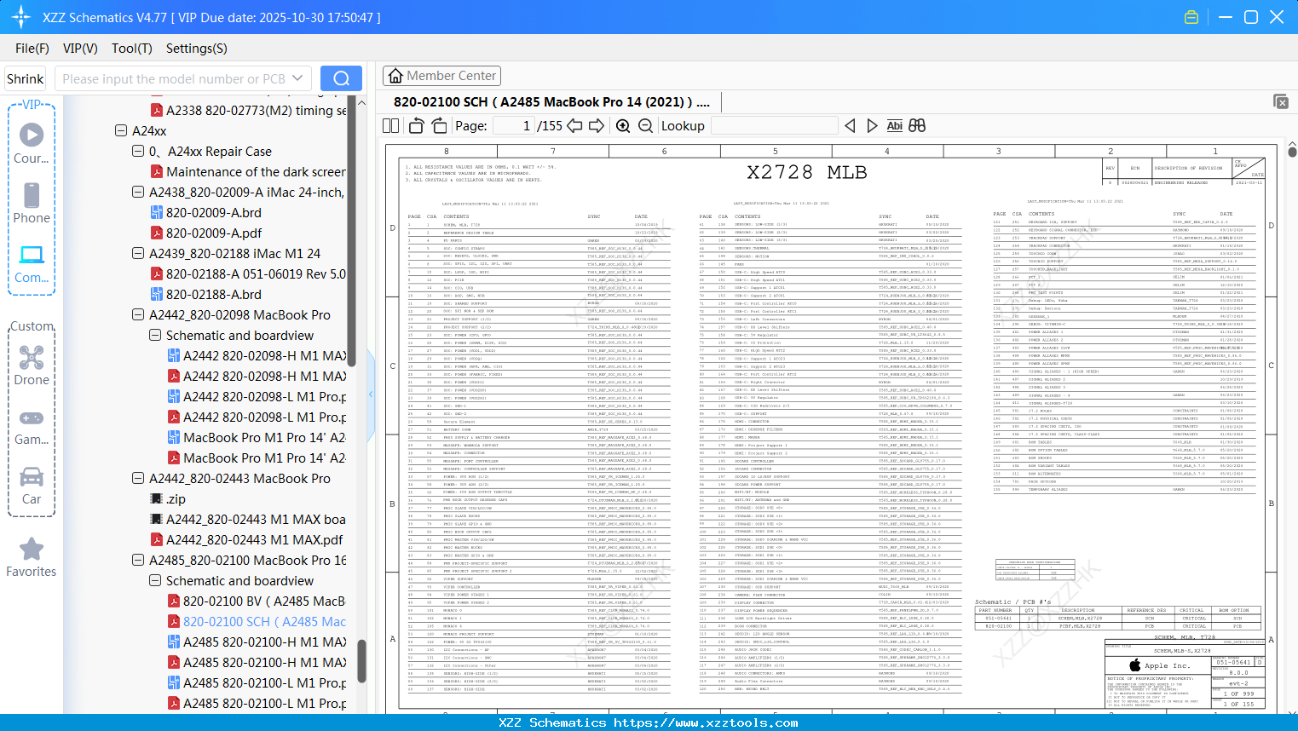The width and height of the screenshot is (1298, 731).
Task: Open the Drone category
Action: pos(32,365)
